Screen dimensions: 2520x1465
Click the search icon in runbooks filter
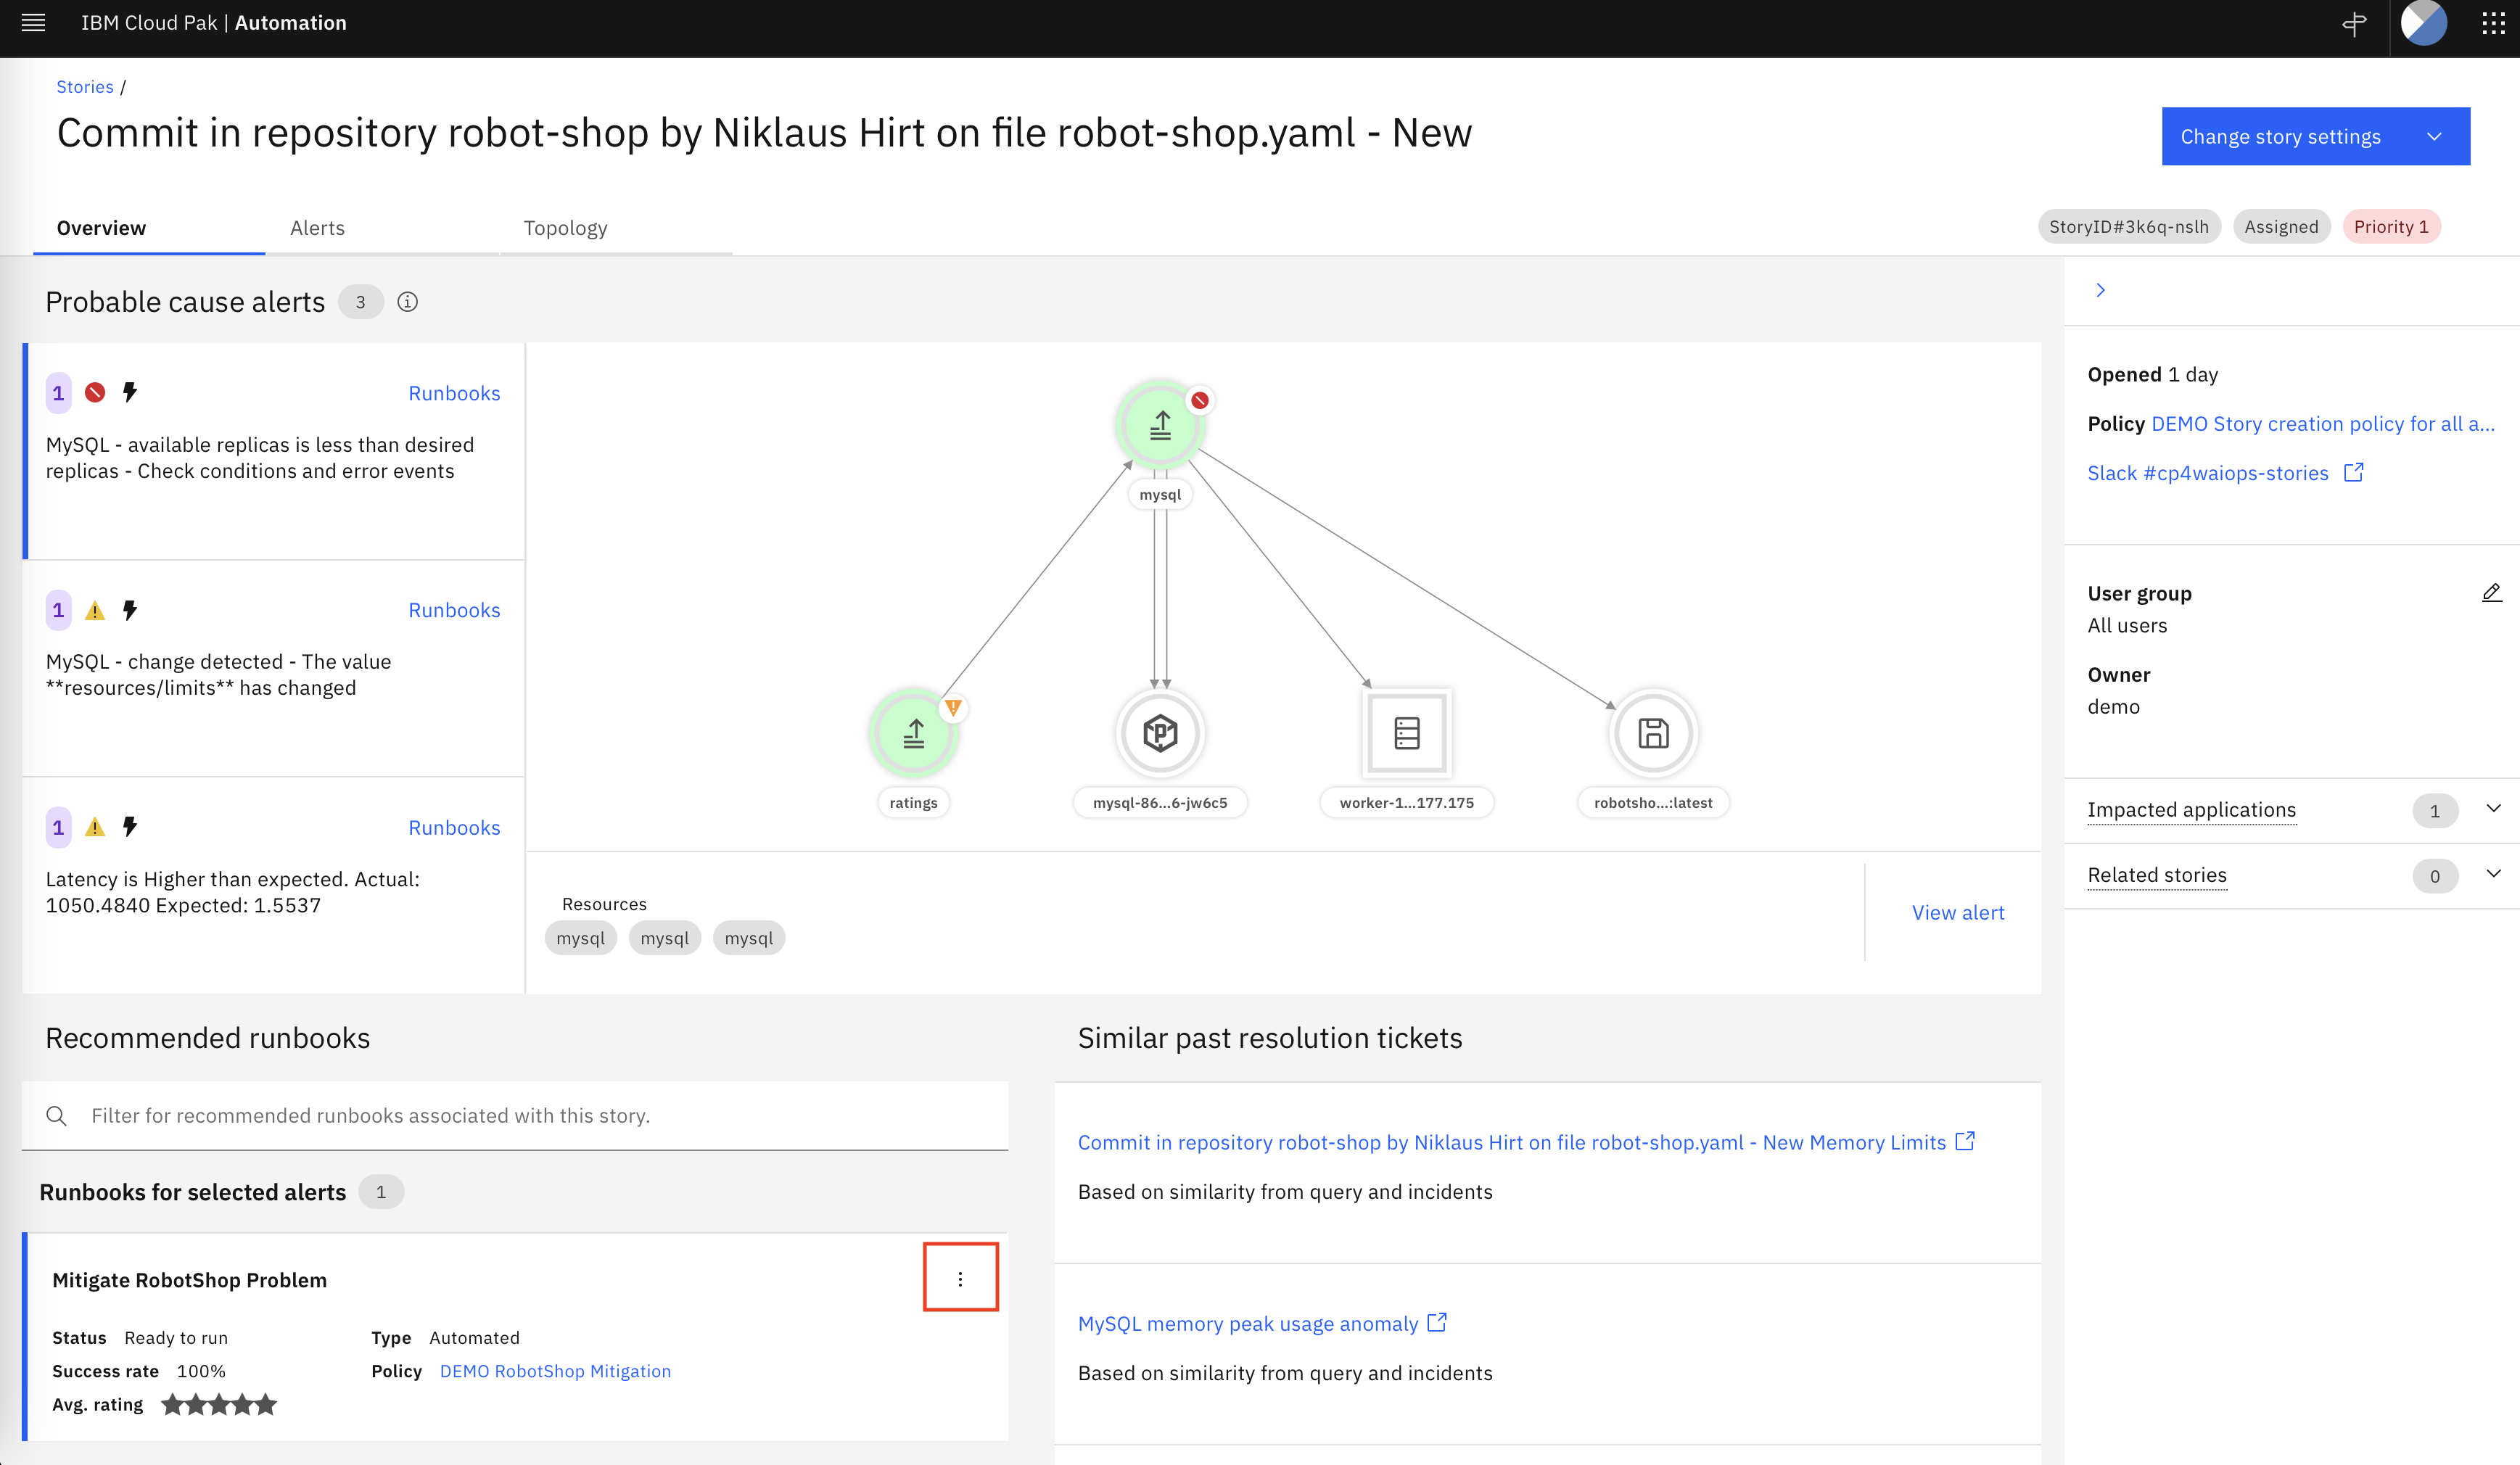tap(57, 1115)
